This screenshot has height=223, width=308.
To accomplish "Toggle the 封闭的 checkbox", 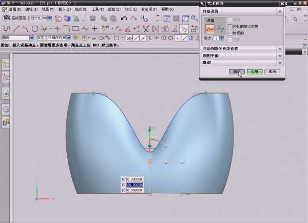I will 230,32.
